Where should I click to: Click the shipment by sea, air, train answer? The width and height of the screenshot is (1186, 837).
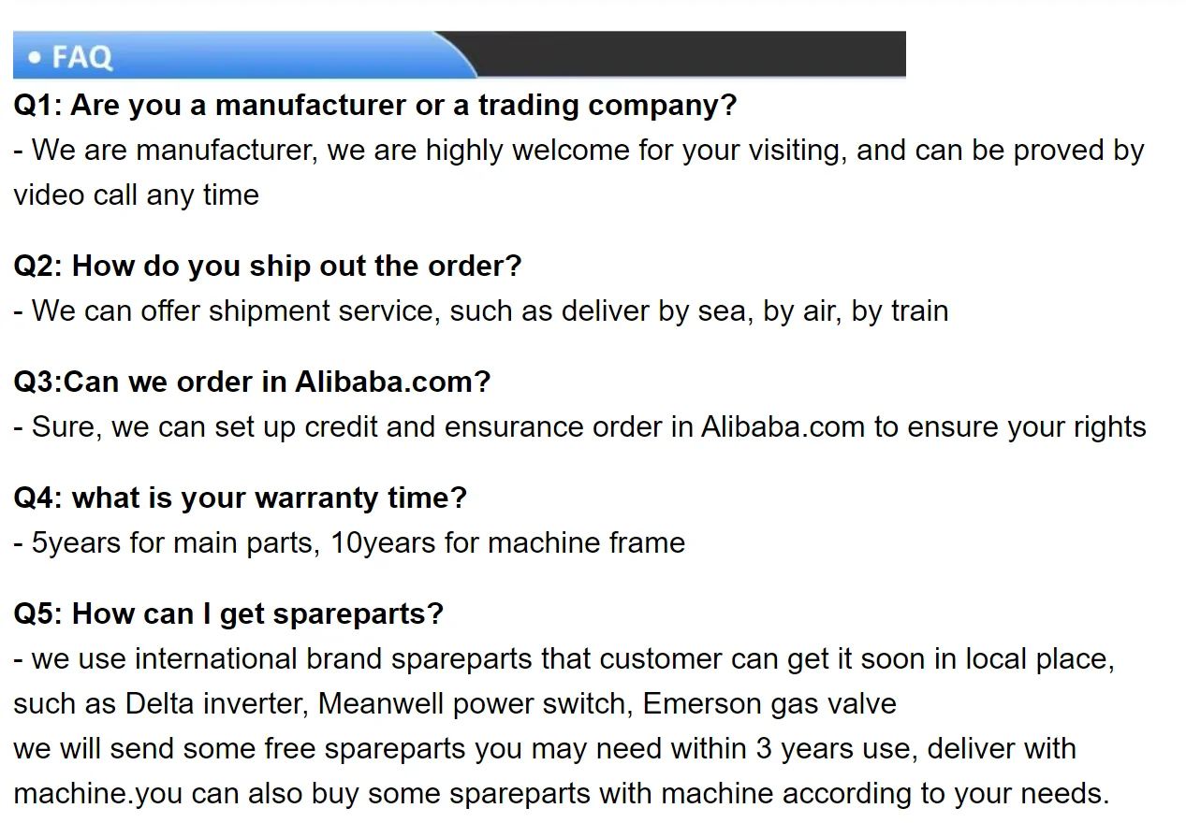tap(481, 311)
